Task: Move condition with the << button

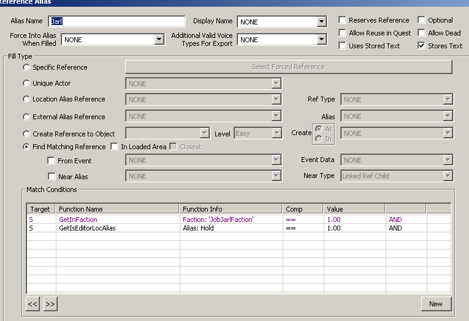Action: (32, 304)
